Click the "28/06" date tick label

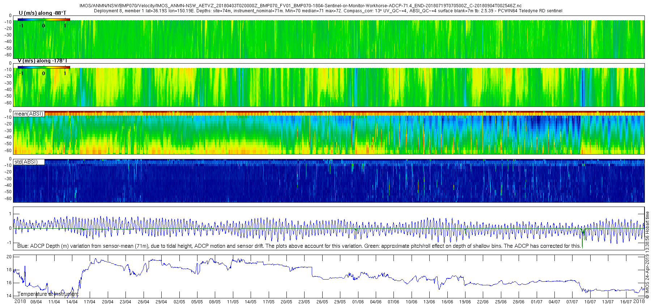[519, 302]
